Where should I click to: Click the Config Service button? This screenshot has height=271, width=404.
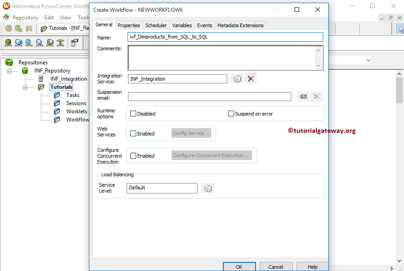(191, 133)
